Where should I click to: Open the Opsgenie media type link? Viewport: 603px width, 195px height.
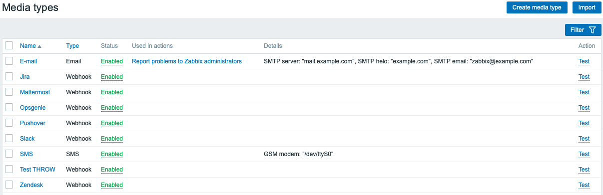[33, 108]
